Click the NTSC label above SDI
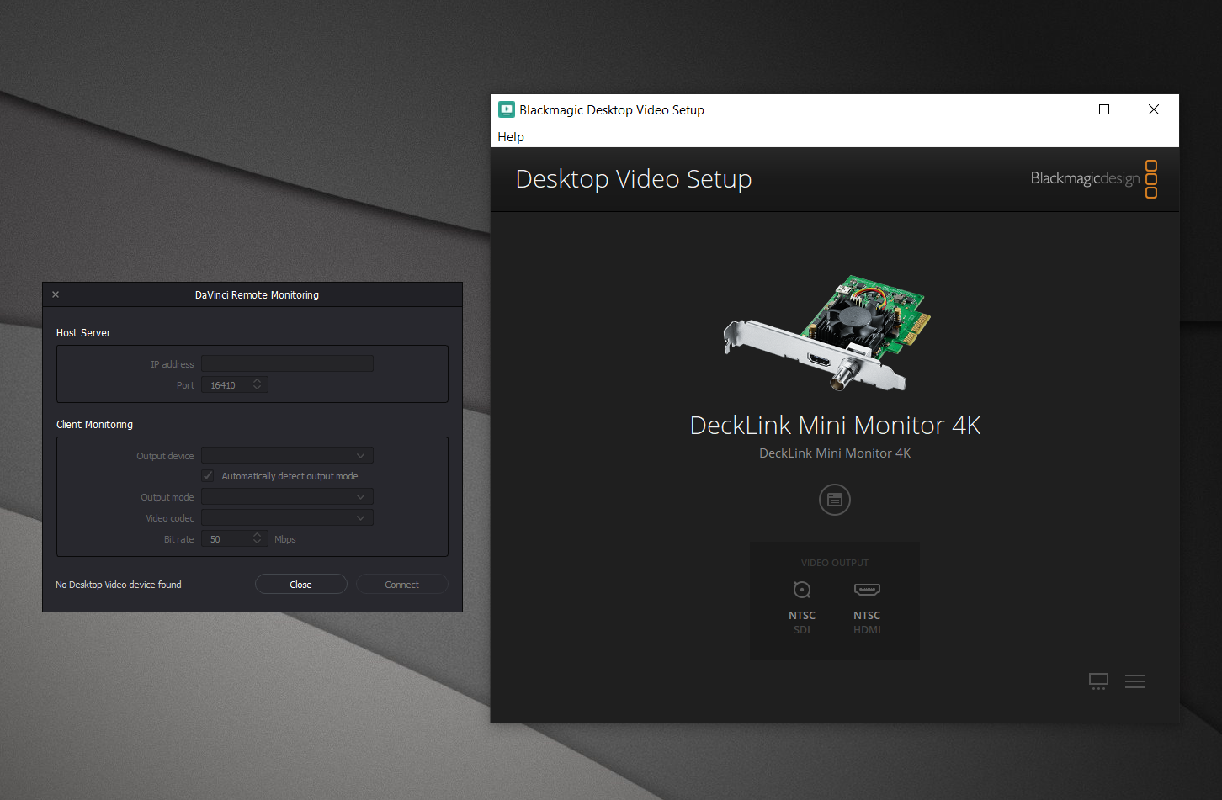Screen dimensions: 1222x800 [802, 615]
